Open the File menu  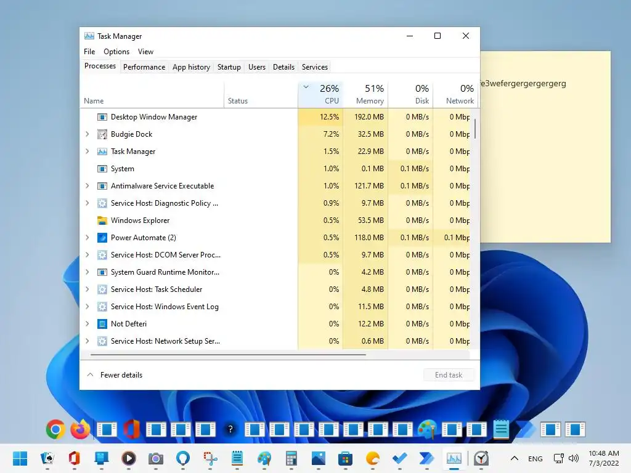89,52
